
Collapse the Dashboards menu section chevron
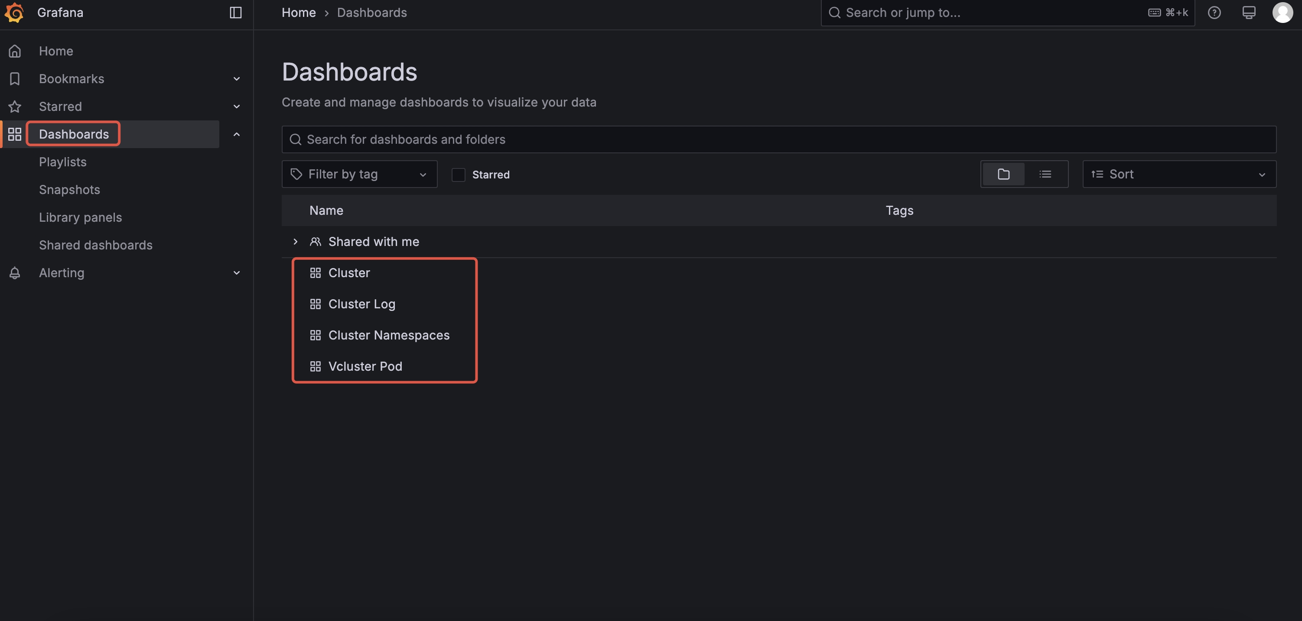[x=236, y=134]
